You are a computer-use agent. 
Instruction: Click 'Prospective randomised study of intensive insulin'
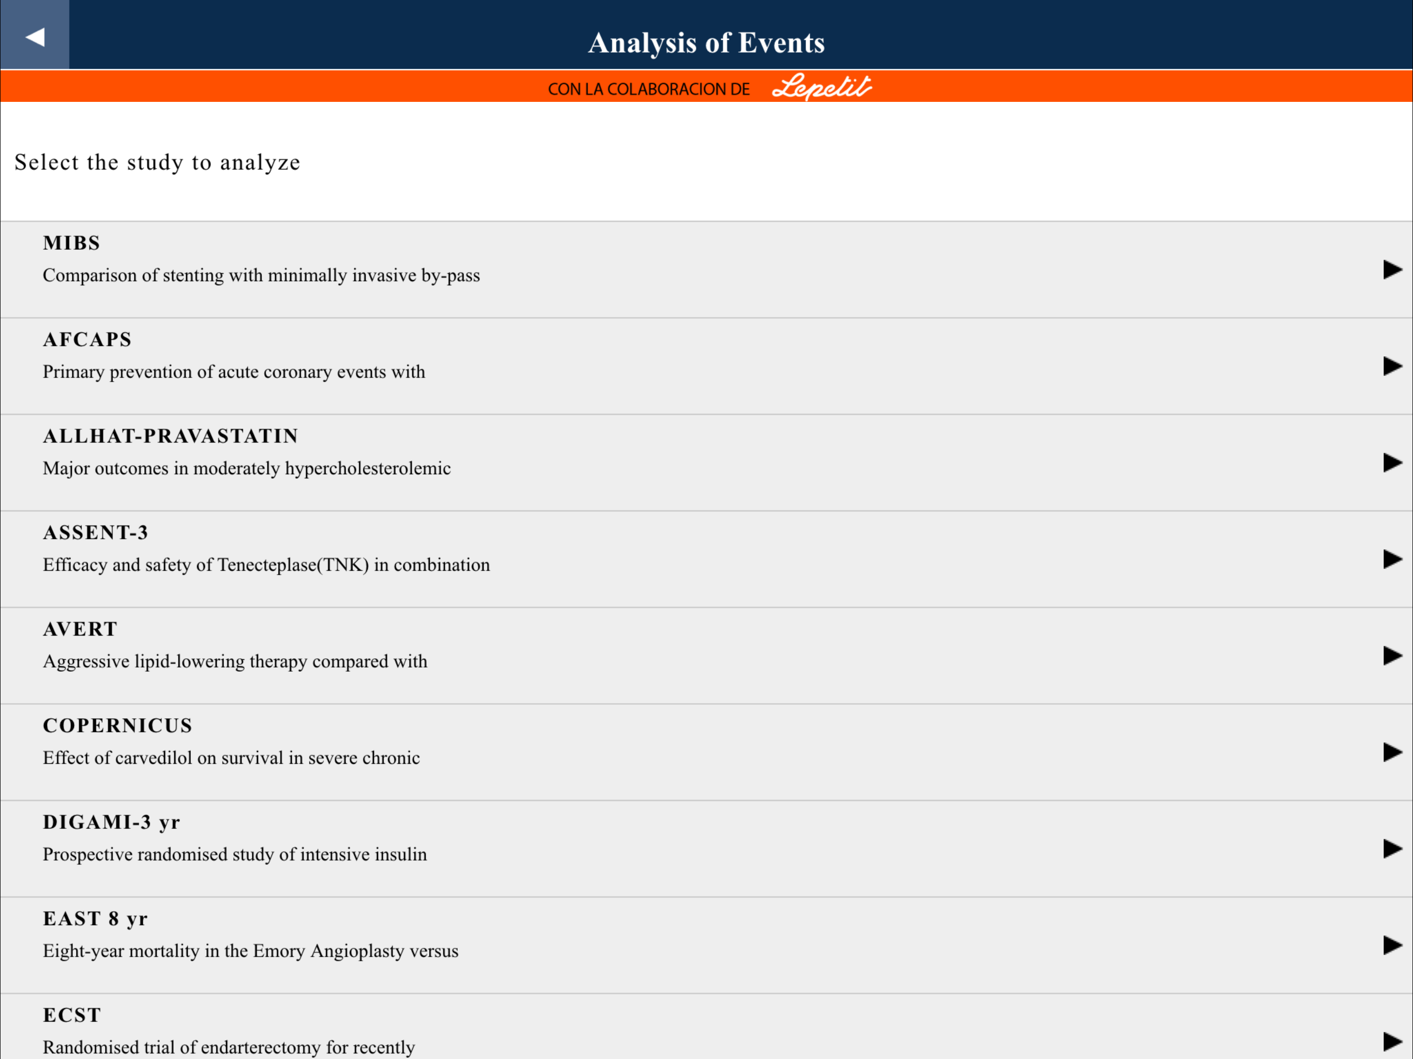click(x=234, y=854)
